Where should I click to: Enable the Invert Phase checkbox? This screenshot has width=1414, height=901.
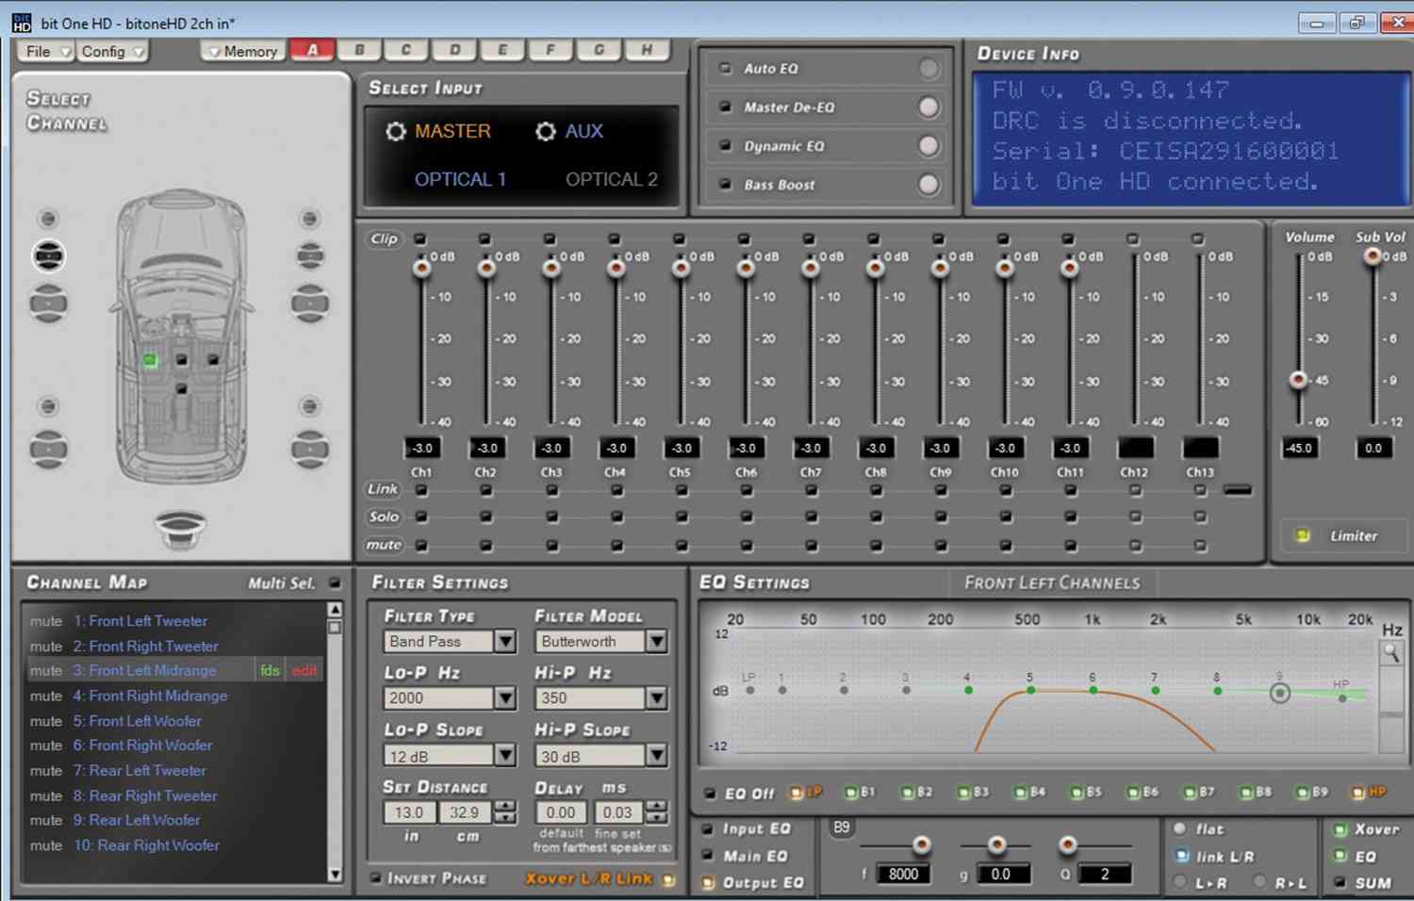375,877
